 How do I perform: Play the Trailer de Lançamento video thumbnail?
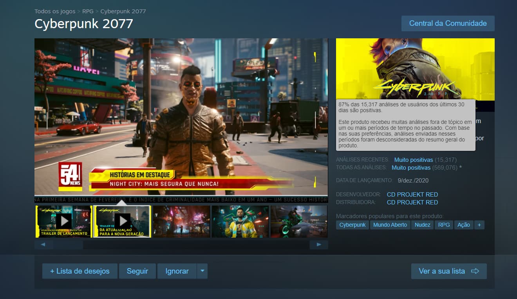63,222
